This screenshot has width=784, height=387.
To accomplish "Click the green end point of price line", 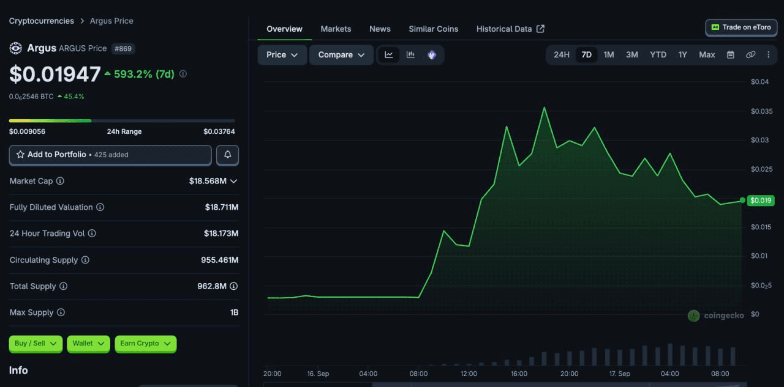I will [x=742, y=200].
